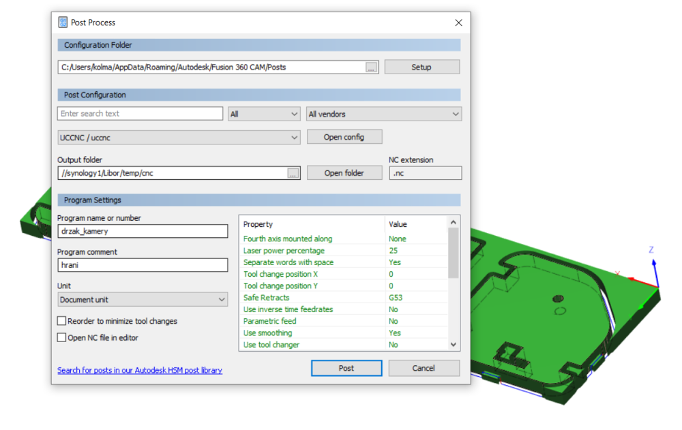This screenshot has height=430, width=682.
Task: Select the Safe Retracts G53 value
Action: click(398, 298)
